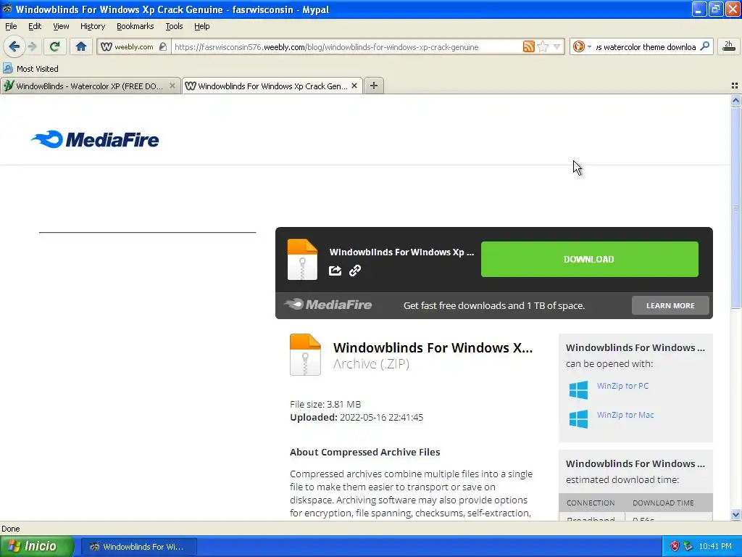Click the red security shield tray icon
This screenshot has height=557, width=742.
click(675, 546)
